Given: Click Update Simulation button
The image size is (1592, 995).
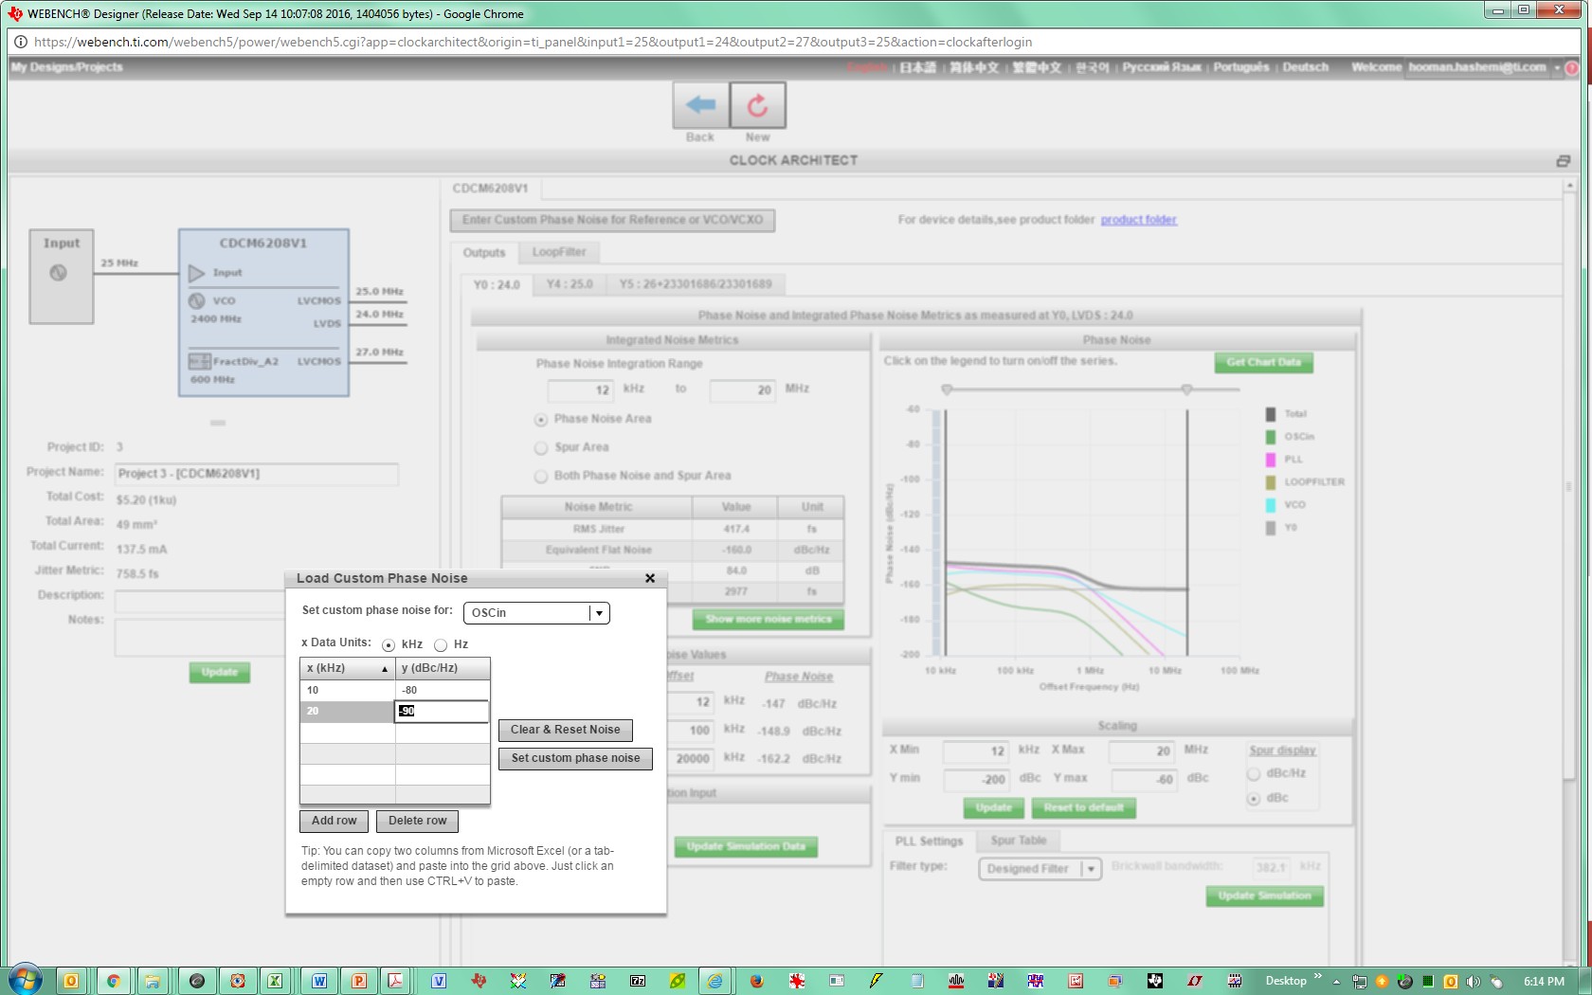Looking at the screenshot, I should tap(1264, 895).
